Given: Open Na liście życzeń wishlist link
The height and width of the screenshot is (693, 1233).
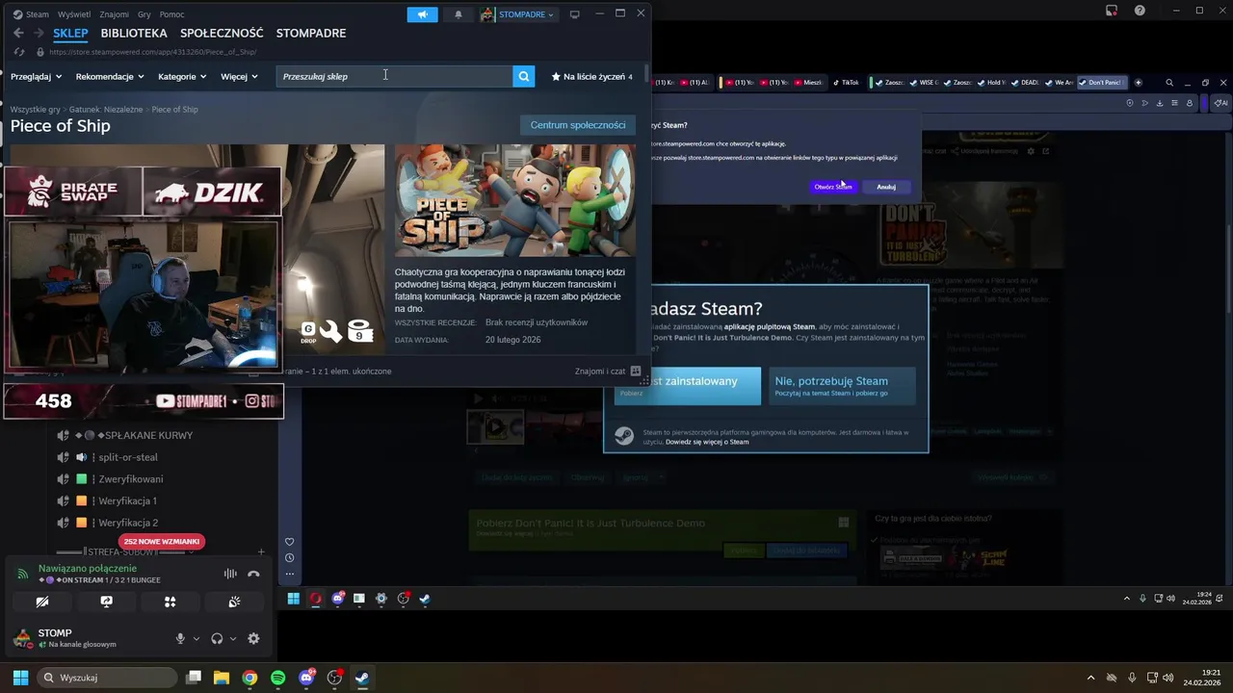Looking at the screenshot, I should [x=591, y=76].
